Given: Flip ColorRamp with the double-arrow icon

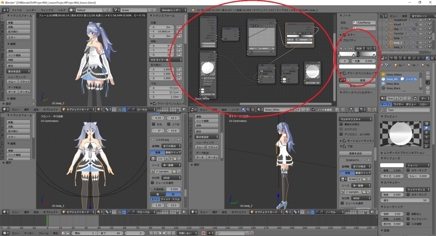Looking at the screenshot, I should tap(350, 48).
